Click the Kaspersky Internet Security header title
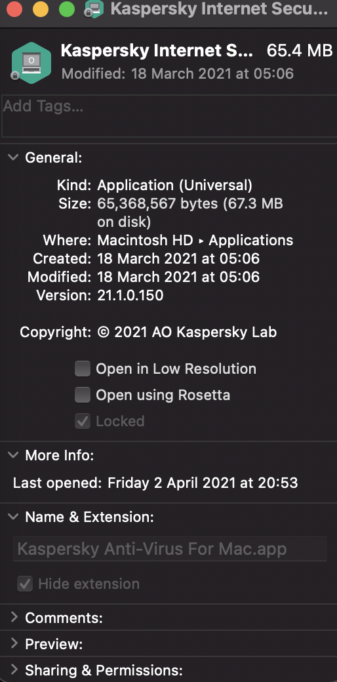 157,51
